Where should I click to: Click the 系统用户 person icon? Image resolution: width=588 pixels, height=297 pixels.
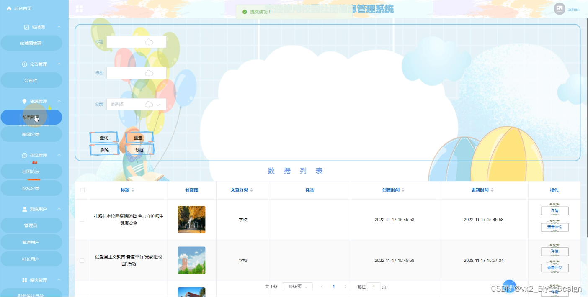[24, 209]
